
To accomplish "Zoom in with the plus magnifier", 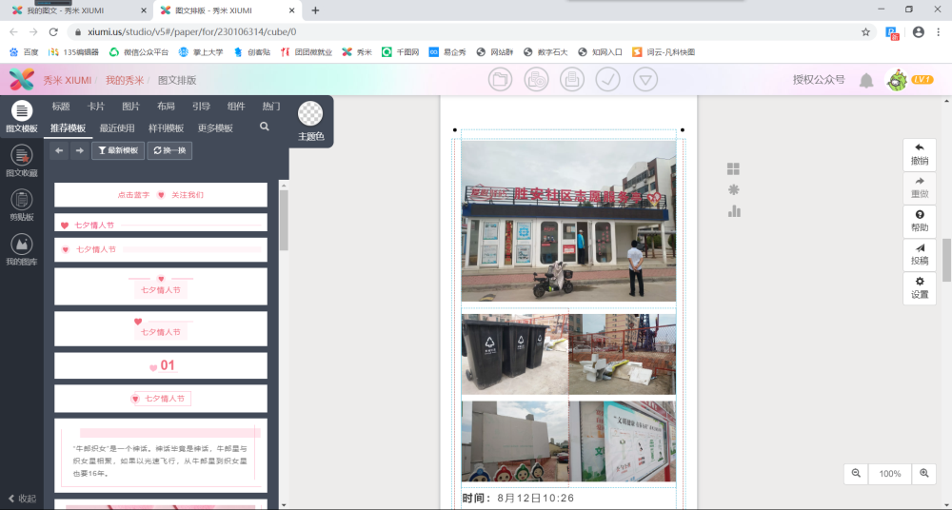I will 924,474.
